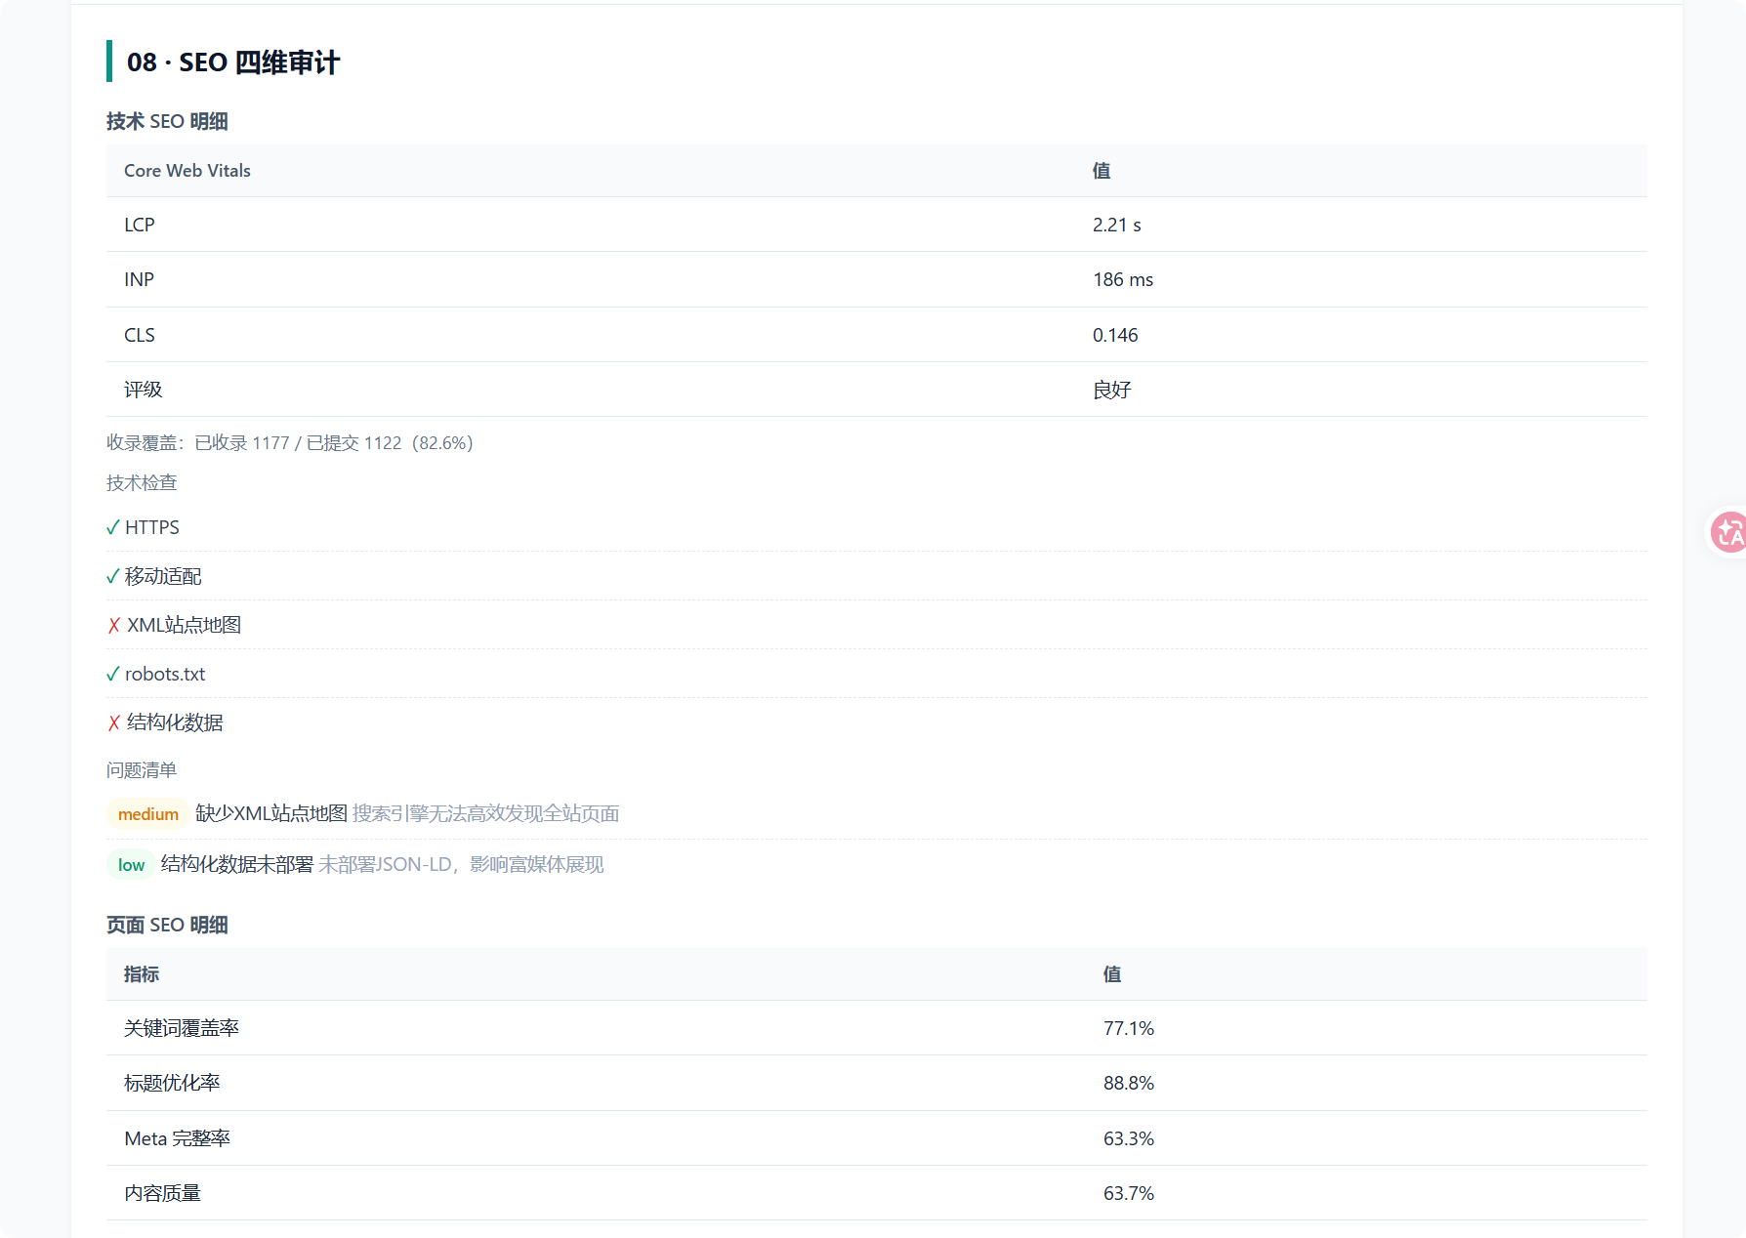Screen dimensions: 1746x1238
Task: Select the 2.21 s value
Action: click(x=1117, y=225)
